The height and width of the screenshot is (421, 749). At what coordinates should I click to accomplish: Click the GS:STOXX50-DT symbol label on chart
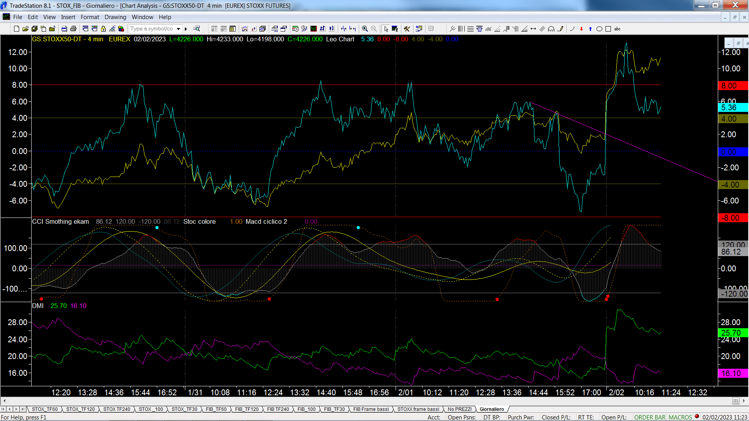click(57, 39)
